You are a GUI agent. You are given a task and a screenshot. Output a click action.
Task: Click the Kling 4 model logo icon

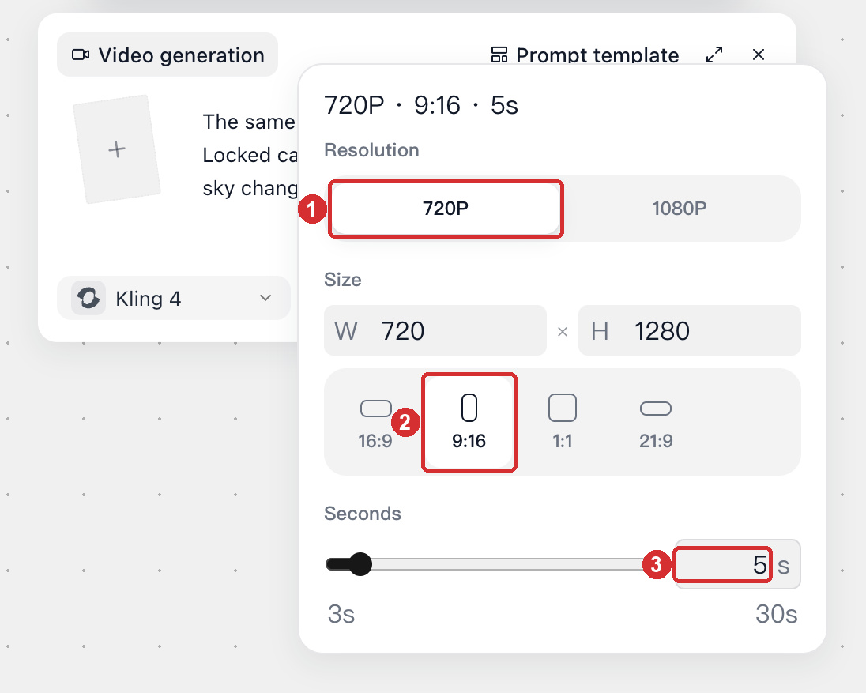coord(88,298)
